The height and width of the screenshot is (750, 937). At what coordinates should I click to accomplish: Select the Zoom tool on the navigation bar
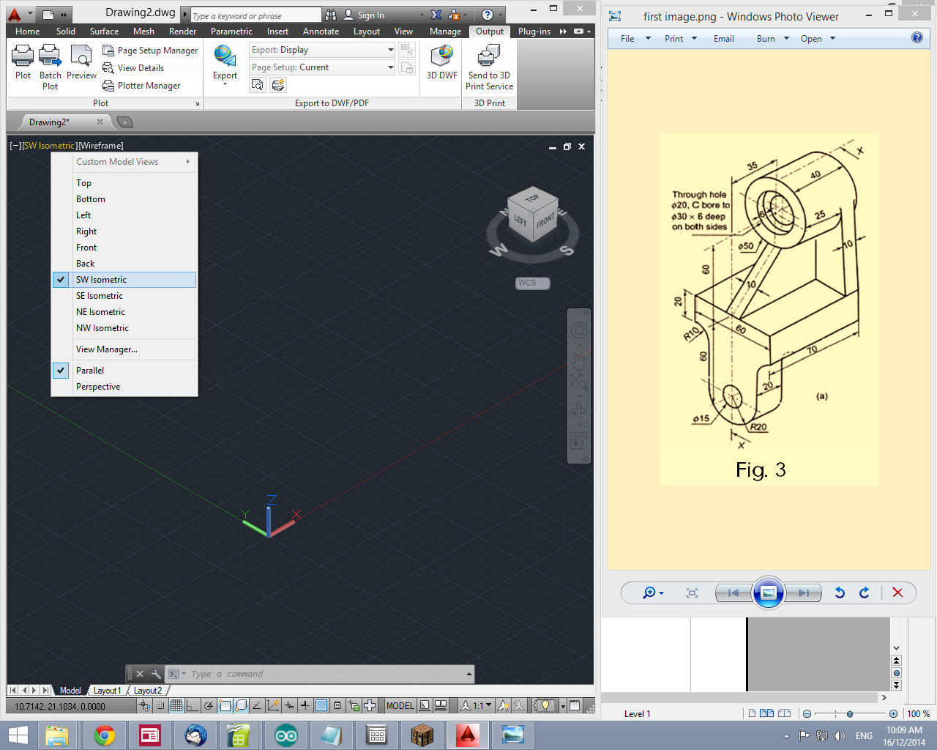point(579,381)
